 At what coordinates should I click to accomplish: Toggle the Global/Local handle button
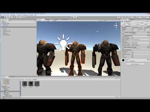pyautogui.click(x=24, y=17)
